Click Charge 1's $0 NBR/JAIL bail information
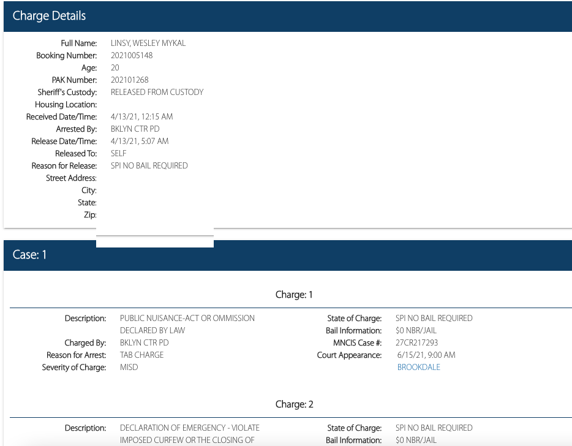The width and height of the screenshot is (572, 446). coord(416,331)
